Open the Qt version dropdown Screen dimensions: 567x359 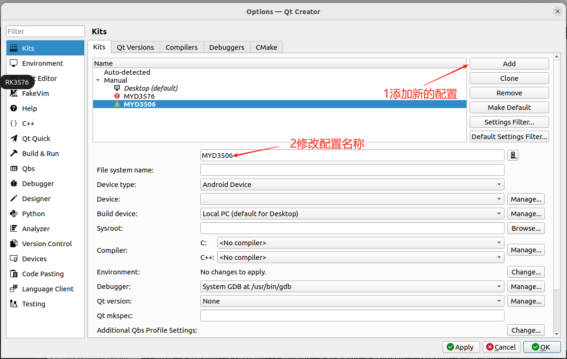[x=352, y=301]
